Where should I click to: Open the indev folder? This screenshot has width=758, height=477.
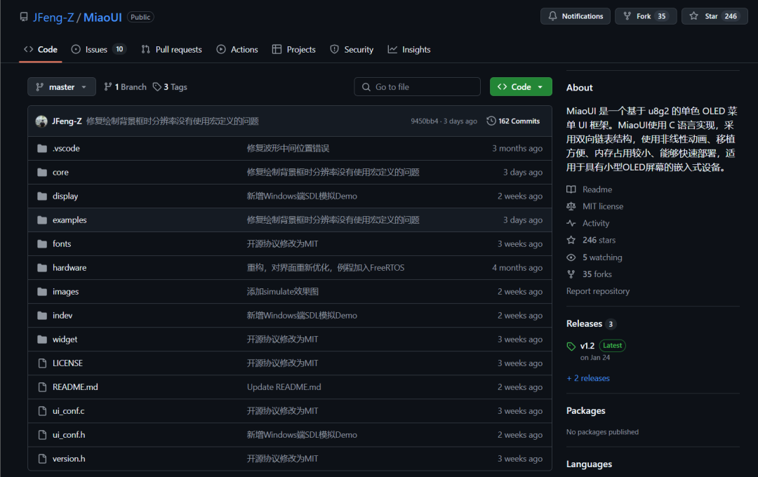[x=62, y=316]
